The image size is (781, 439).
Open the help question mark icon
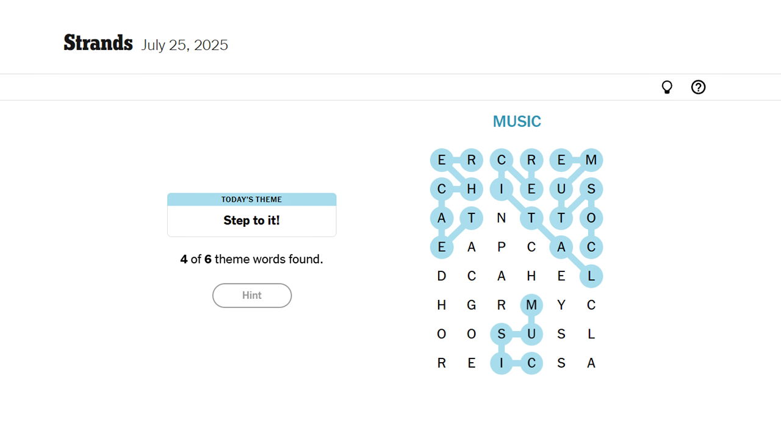point(698,87)
